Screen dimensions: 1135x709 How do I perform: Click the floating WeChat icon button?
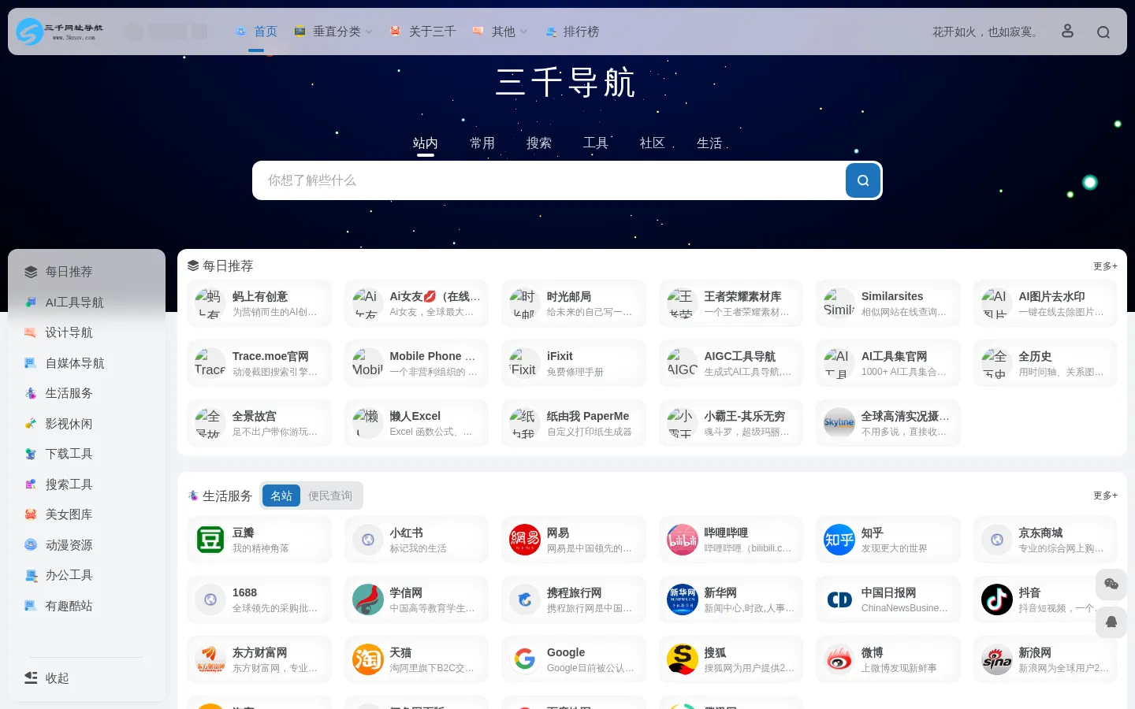click(1111, 584)
